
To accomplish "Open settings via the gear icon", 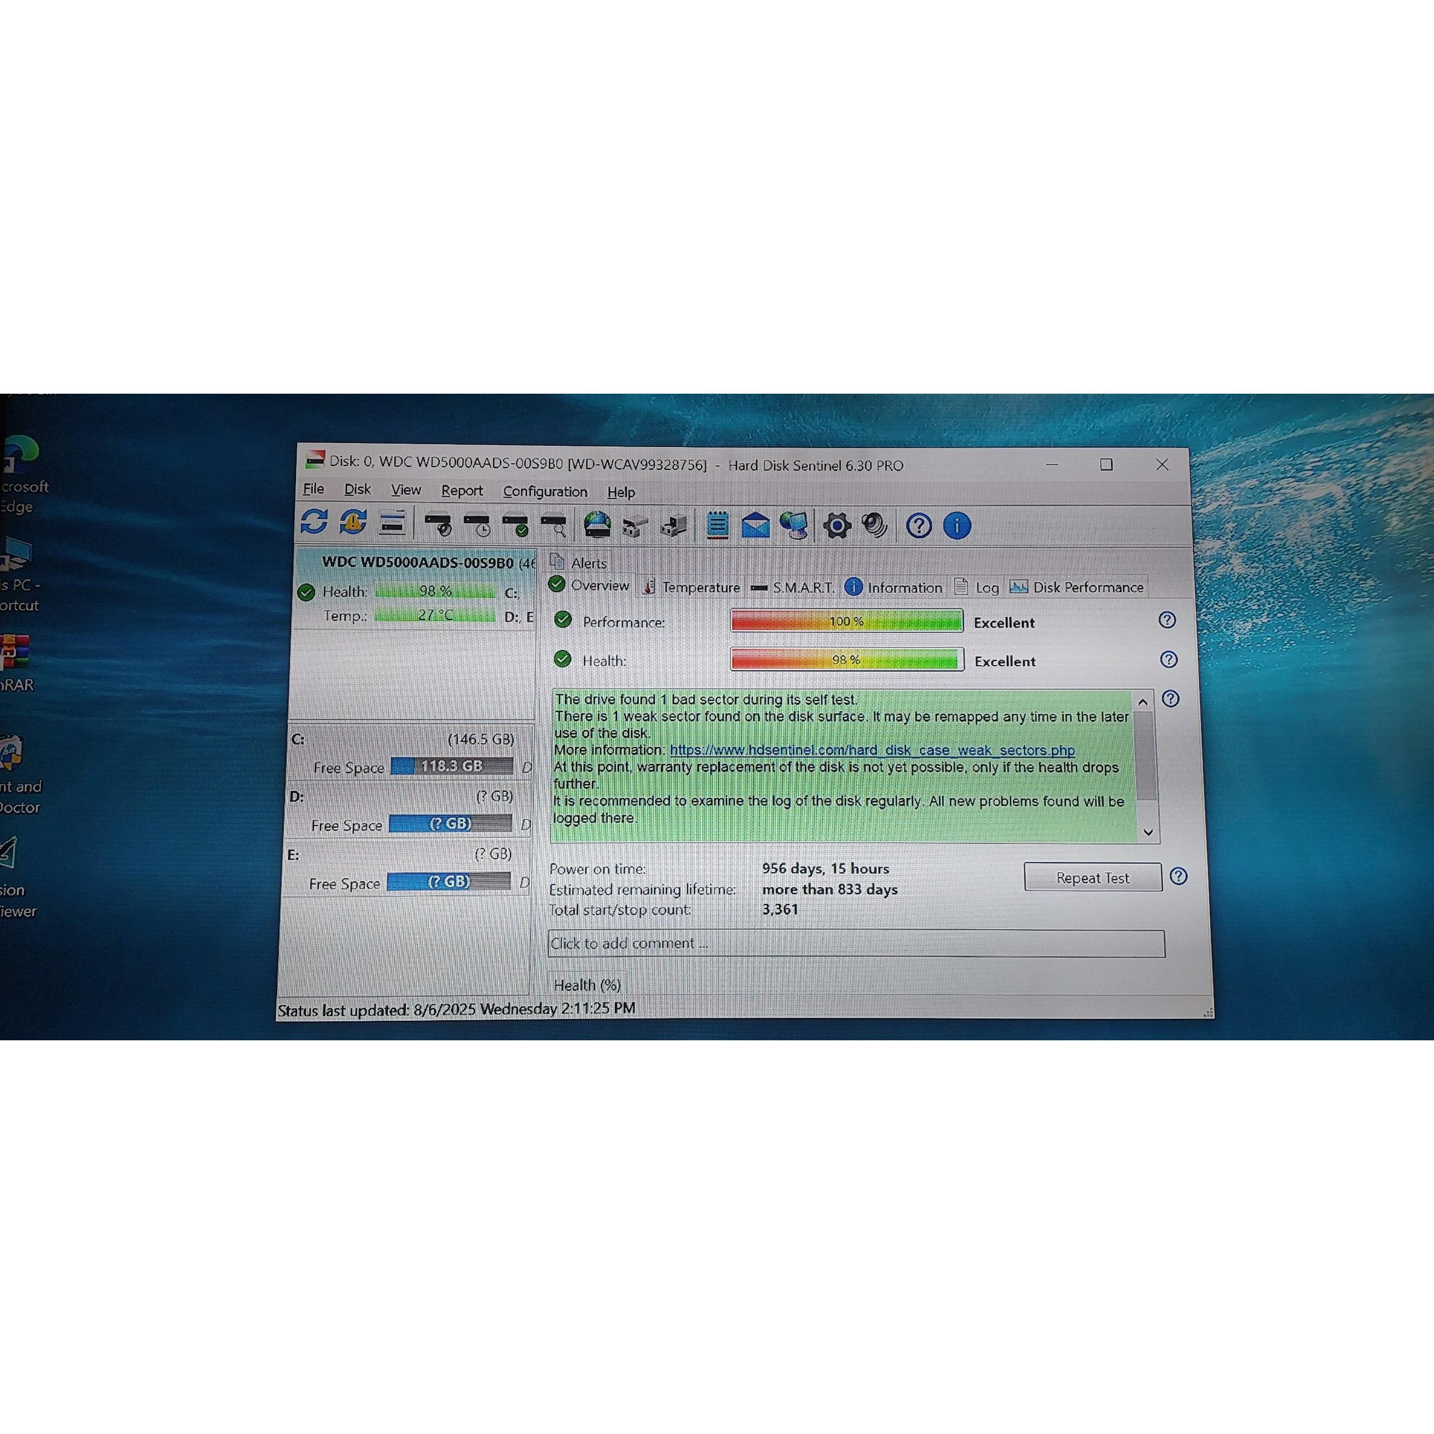I will [837, 526].
